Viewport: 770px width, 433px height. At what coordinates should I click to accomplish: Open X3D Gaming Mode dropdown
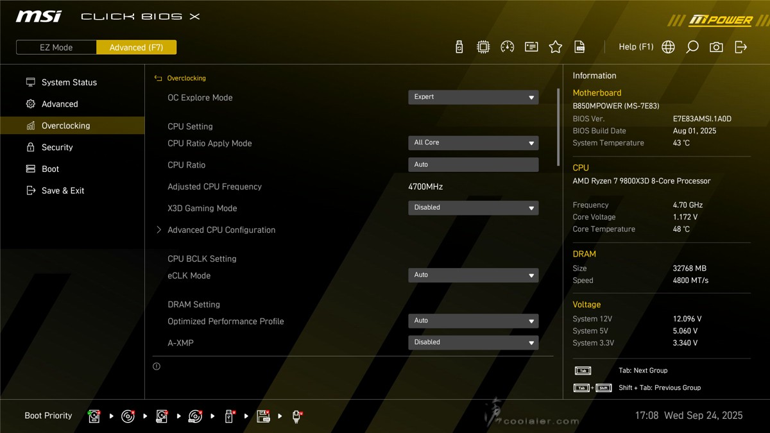click(474, 207)
